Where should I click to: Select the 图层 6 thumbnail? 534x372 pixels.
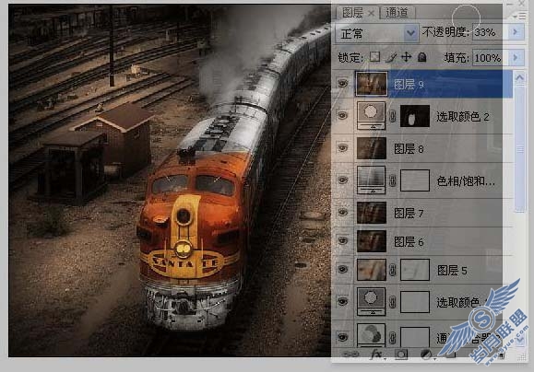(372, 241)
